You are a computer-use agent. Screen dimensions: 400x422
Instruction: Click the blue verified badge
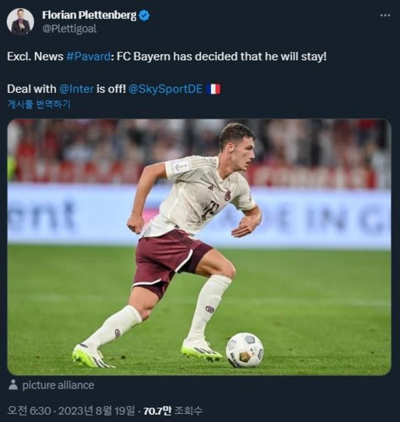tap(144, 16)
